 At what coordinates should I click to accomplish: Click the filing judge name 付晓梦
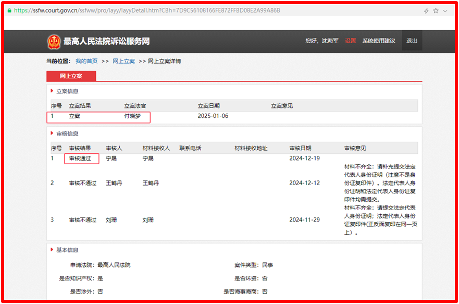point(132,116)
